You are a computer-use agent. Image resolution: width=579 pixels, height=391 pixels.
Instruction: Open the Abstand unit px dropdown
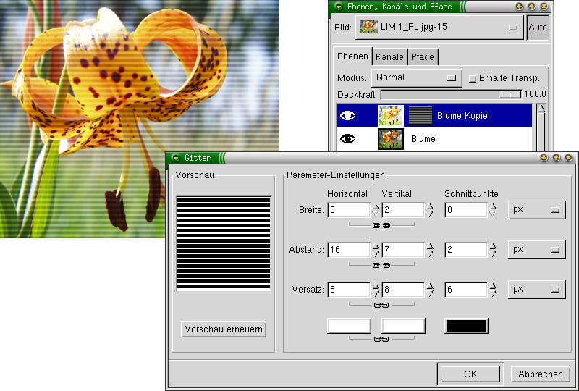(536, 250)
